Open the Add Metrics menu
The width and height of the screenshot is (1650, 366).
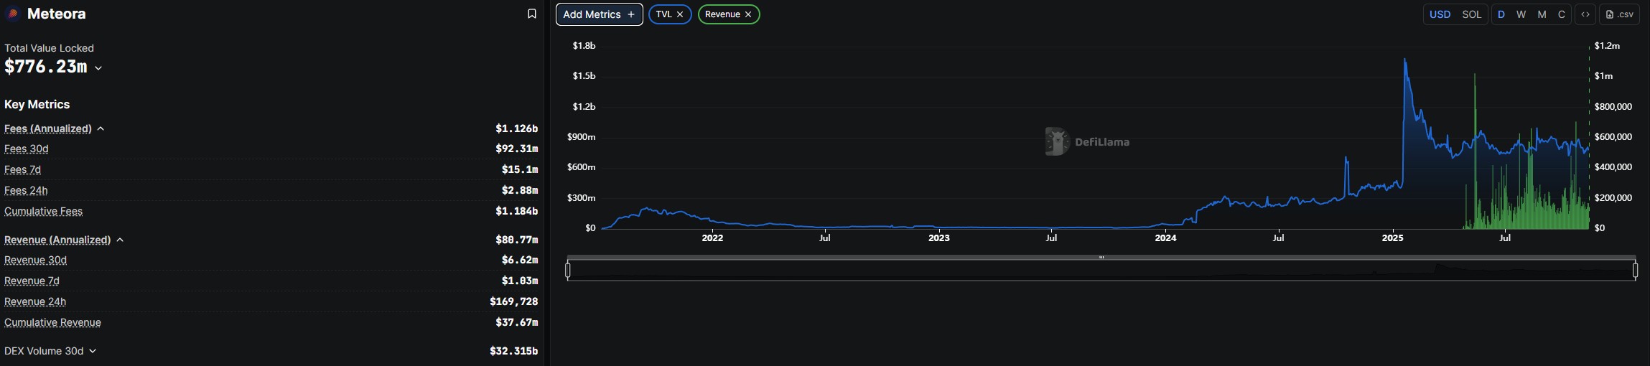(x=600, y=14)
